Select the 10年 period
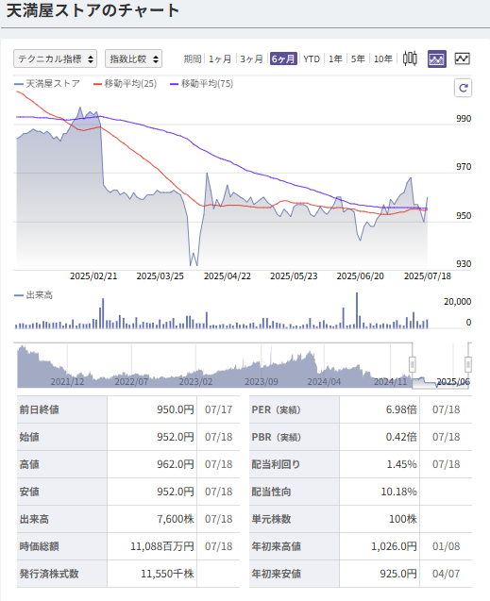Screen dimensions: 490x601 (382, 59)
